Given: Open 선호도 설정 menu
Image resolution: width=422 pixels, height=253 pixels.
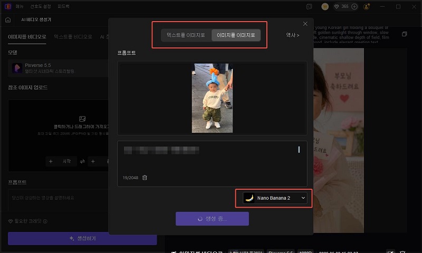Looking at the screenshot, I should click(41, 6).
